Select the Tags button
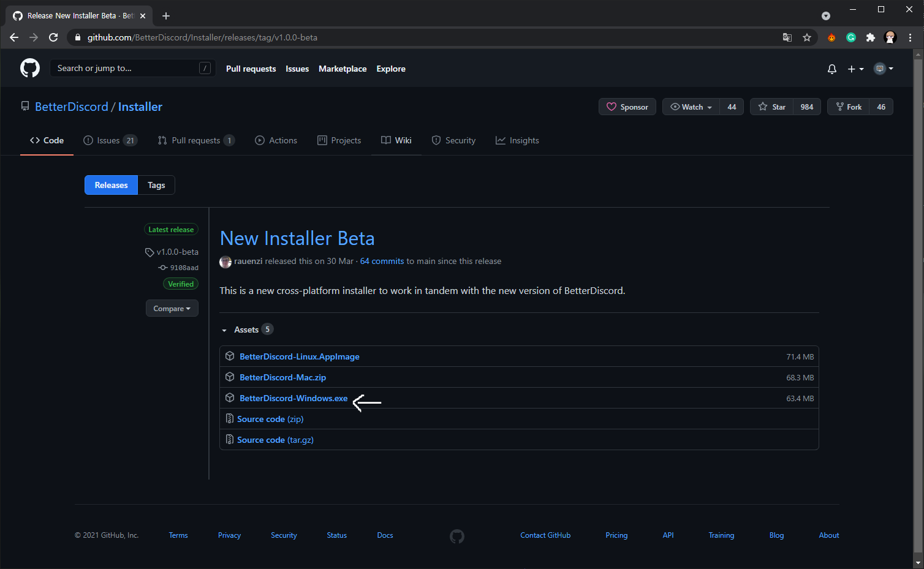 coord(156,185)
